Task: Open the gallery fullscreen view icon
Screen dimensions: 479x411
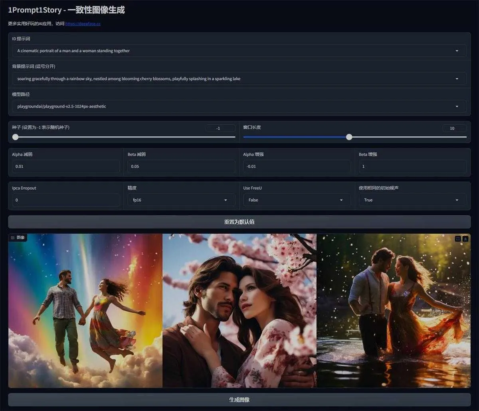Action: point(458,238)
